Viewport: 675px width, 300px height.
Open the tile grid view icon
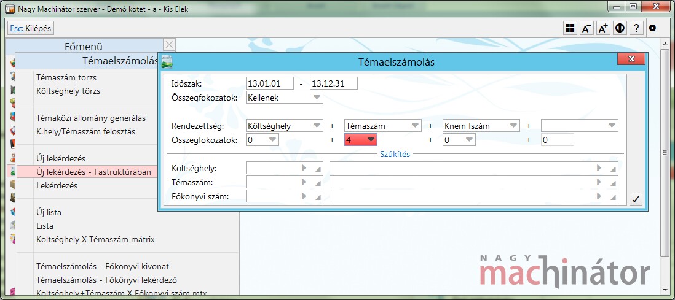coord(570,28)
